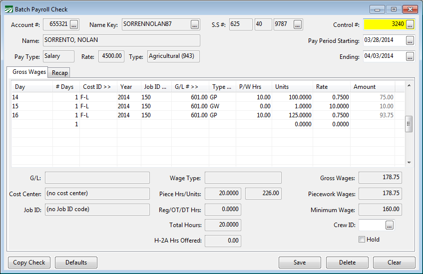Click the Units column header

(x=293, y=87)
